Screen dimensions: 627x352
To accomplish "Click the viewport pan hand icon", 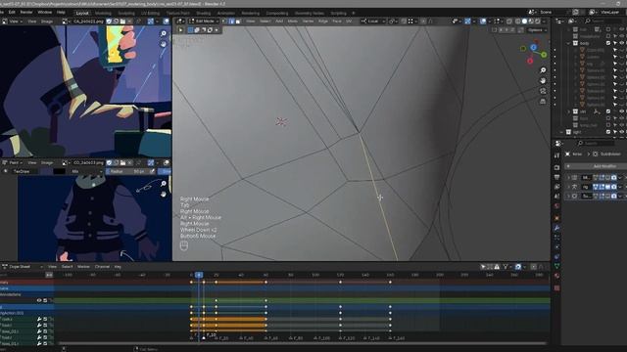I will [543, 80].
